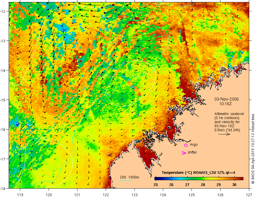Click the Temperature NOAA15_L3U title text
Image resolution: width=255 pixels, height=197 pixels.
click(x=198, y=173)
